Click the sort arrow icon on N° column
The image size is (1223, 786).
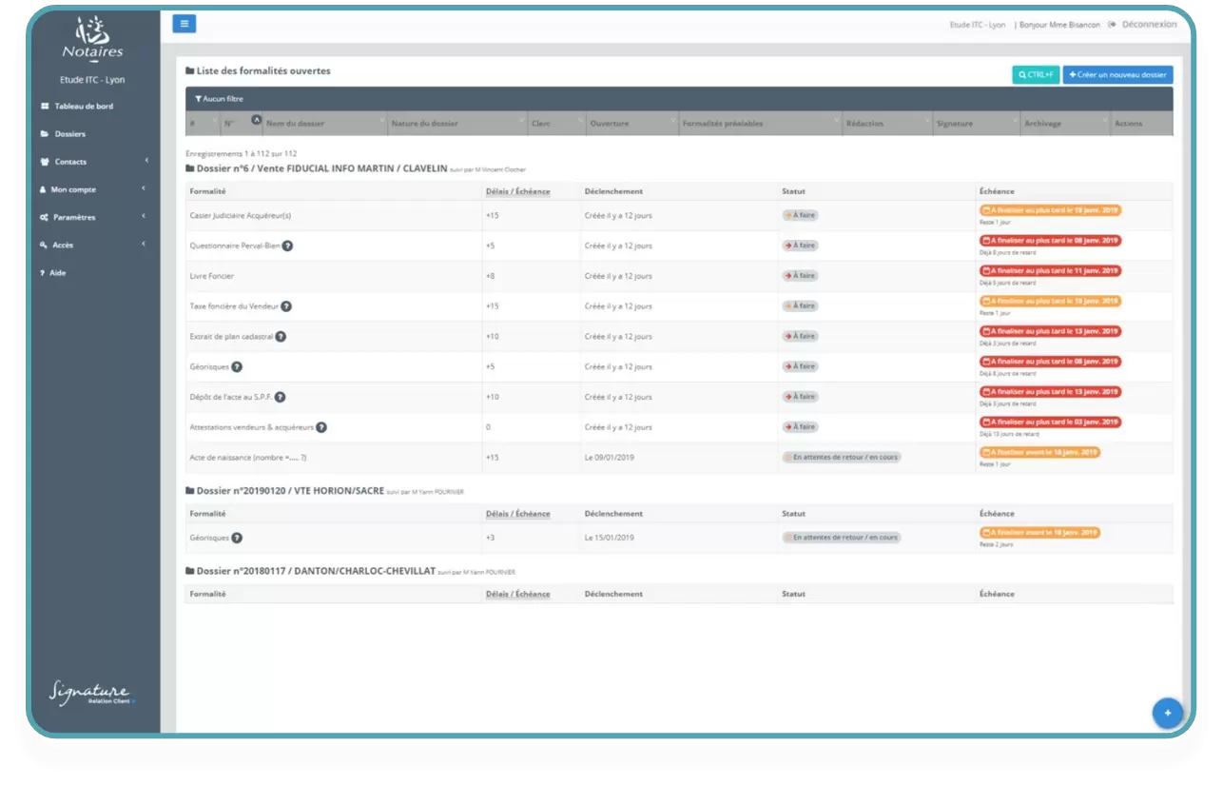point(255,120)
